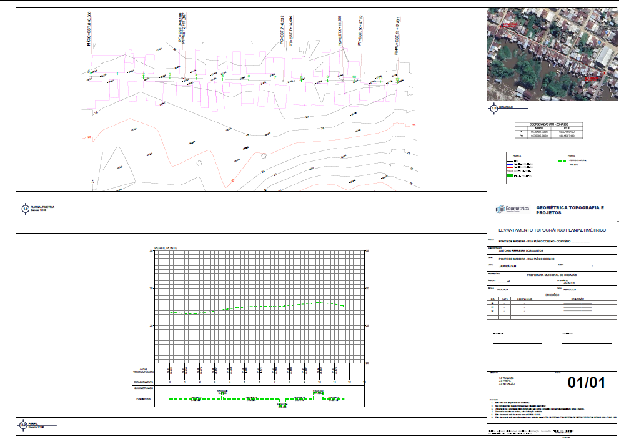Select the '1.0 PLANIALTIMETRIA' view marker symbol
The width and height of the screenshot is (619, 439).
click(25, 209)
